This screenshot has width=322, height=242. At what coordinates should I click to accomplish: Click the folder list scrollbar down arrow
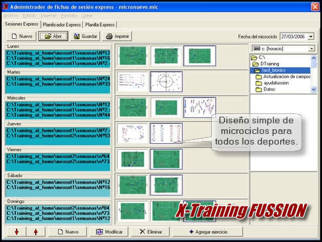313,90
